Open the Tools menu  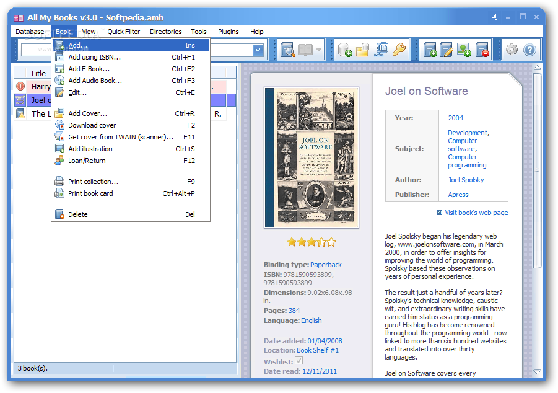tap(199, 32)
